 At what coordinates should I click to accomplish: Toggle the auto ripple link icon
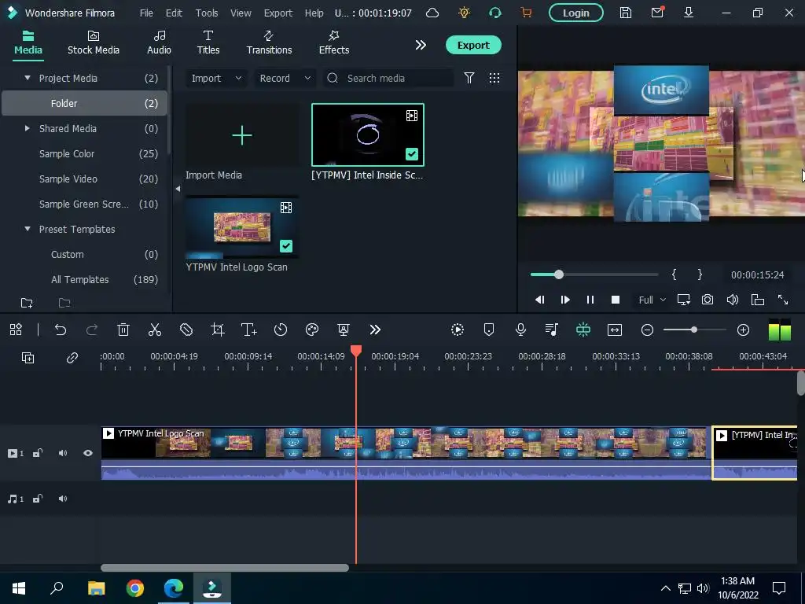pyautogui.click(x=72, y=358)
